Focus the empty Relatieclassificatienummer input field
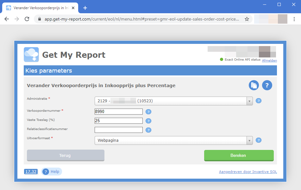 [119, 130]
